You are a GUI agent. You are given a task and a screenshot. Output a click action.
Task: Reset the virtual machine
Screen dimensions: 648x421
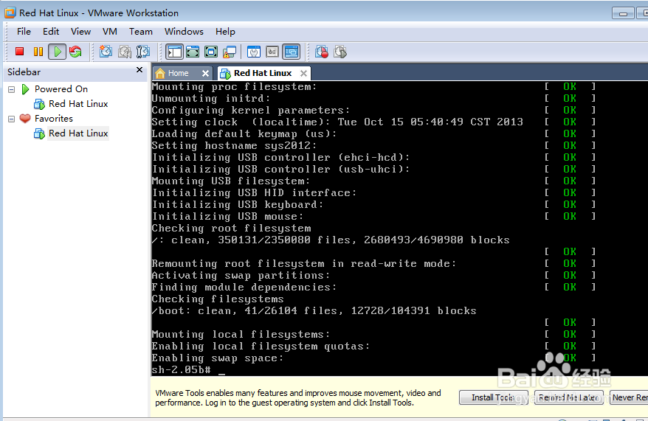pyautogui.click(x=75, y=52)
